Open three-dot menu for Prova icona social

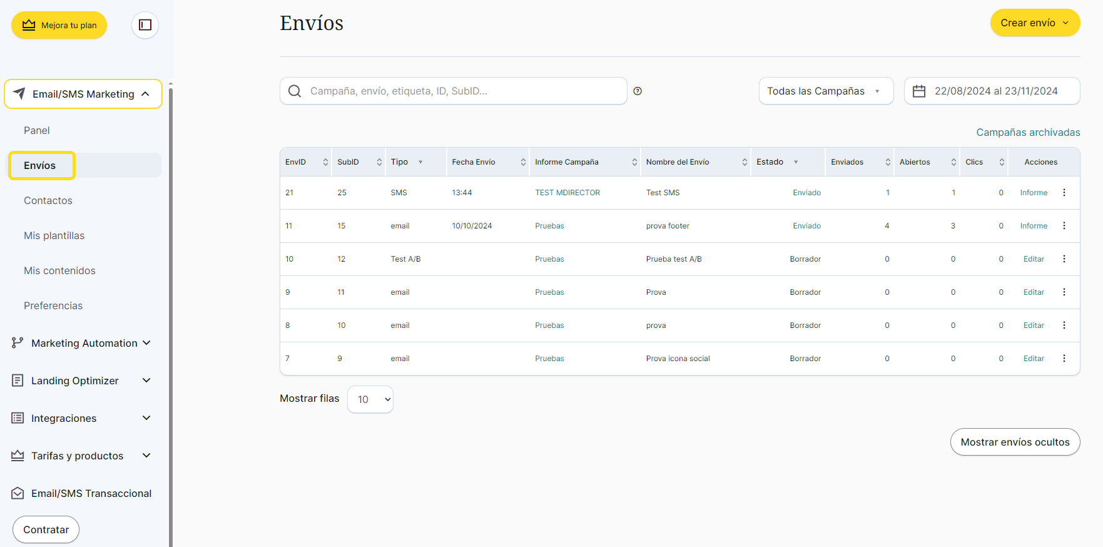pyautogui.click(x=1064, y=359)
